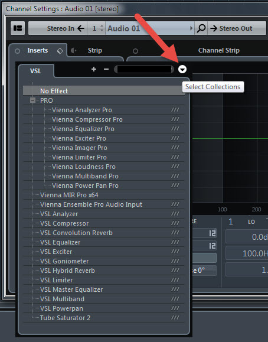Choose VSL Equalizer

pos(104,242)
